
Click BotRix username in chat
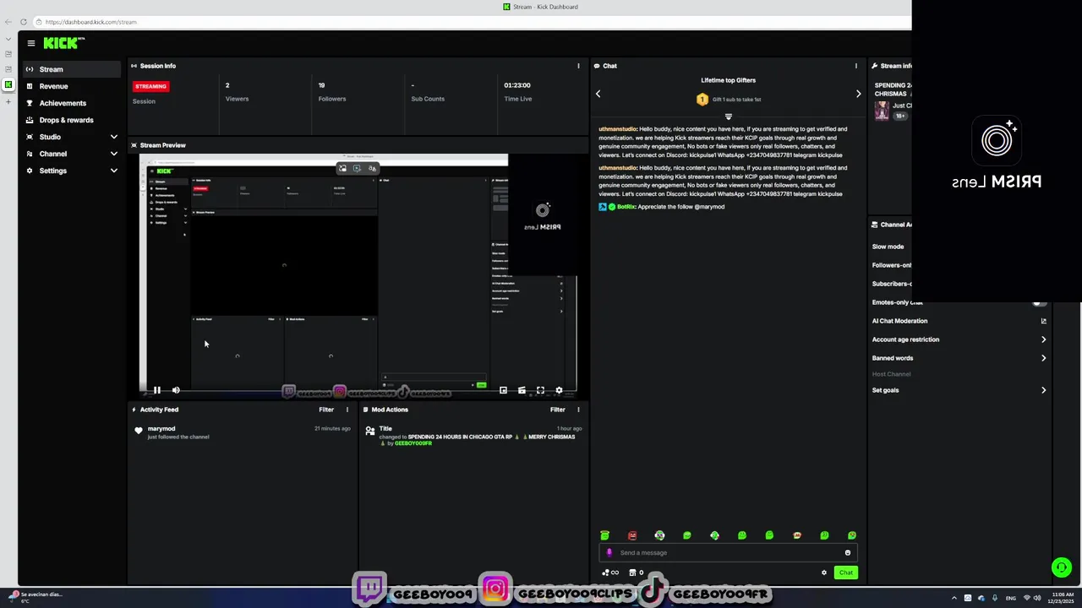[x=626, y=207]
